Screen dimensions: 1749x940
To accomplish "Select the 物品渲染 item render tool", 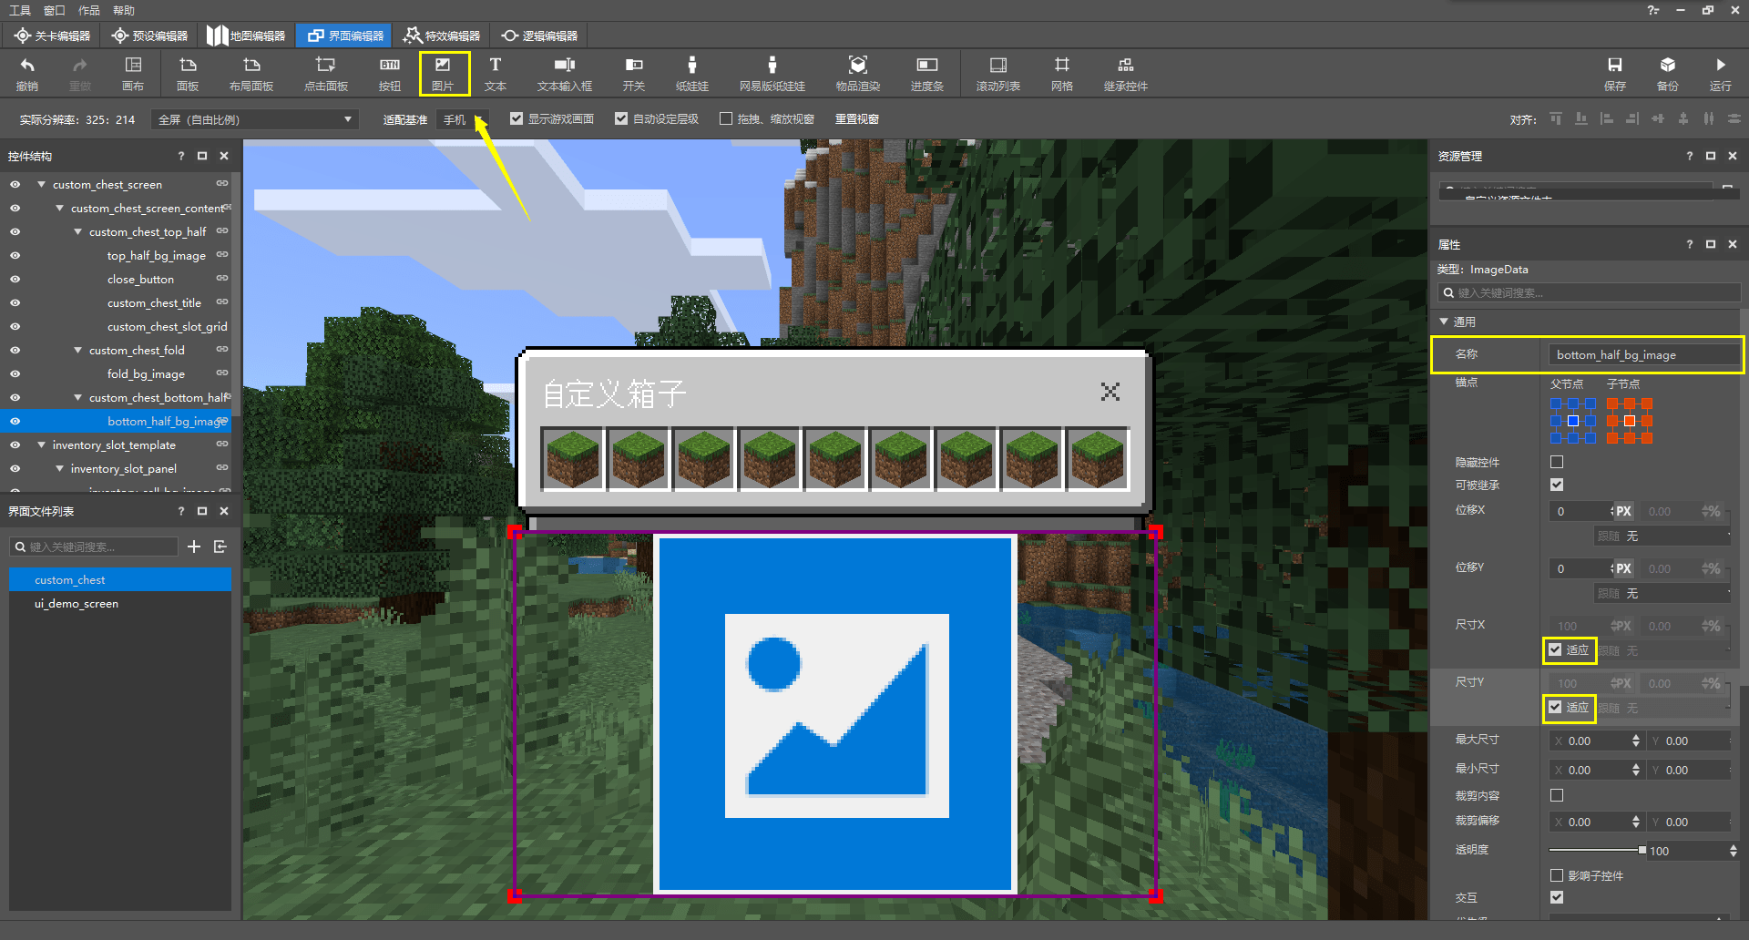I will pyautogui.click(x=858, y=74).
